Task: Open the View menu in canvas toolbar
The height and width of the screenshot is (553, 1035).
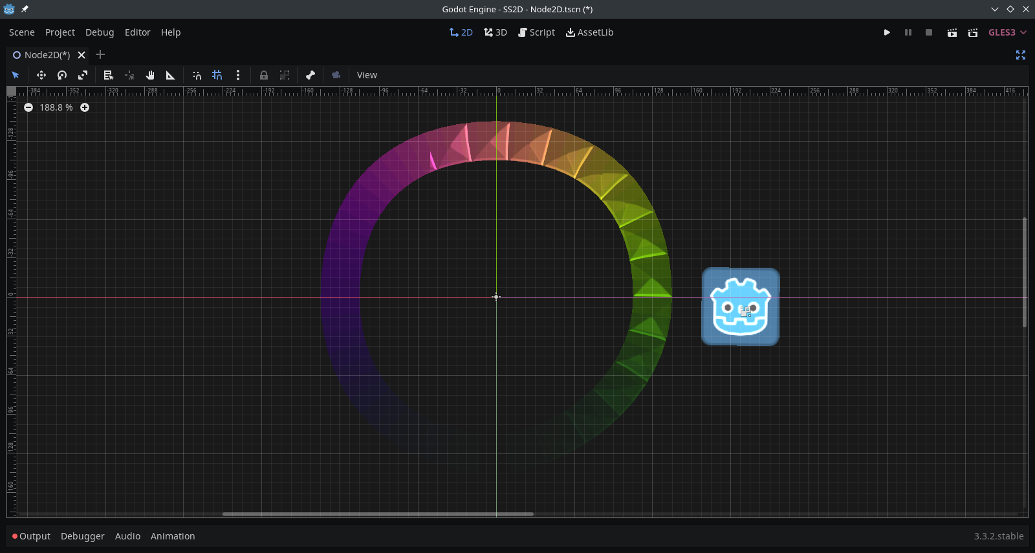Action: (367, 75)
